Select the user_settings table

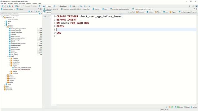coord(15,55)
